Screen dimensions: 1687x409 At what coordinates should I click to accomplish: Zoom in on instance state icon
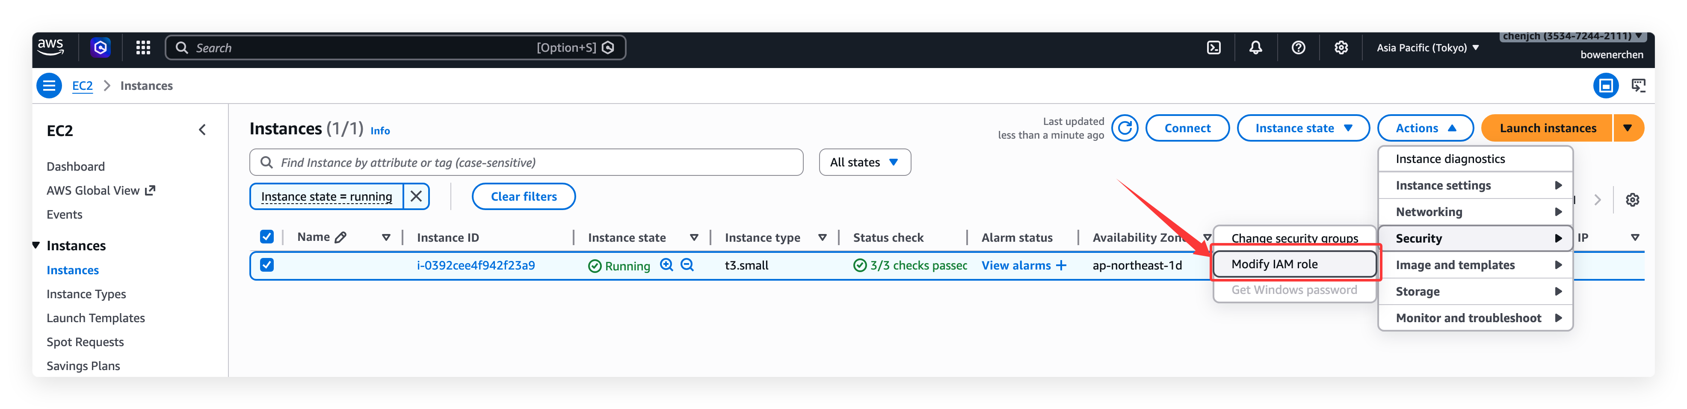tap(667, 265)
